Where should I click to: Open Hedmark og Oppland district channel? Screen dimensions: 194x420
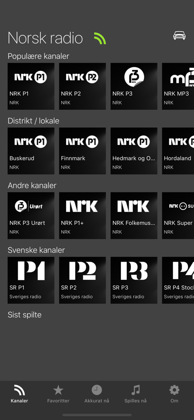click(134, 151)
